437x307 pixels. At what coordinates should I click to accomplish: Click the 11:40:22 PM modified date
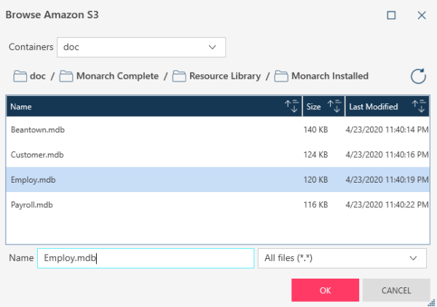click(387, 205)
